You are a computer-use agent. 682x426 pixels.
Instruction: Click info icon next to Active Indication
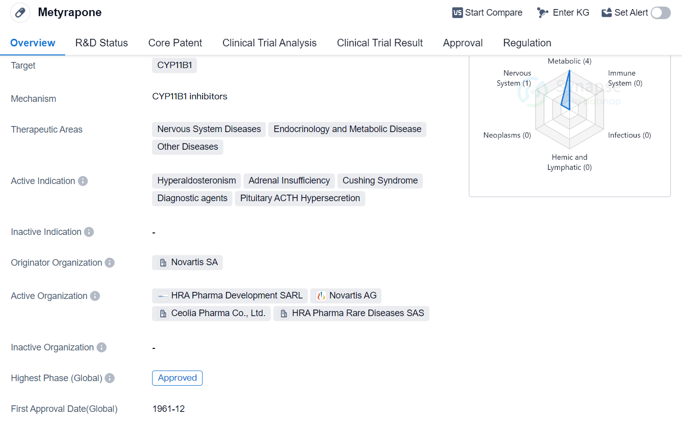[x=83, y=181]
